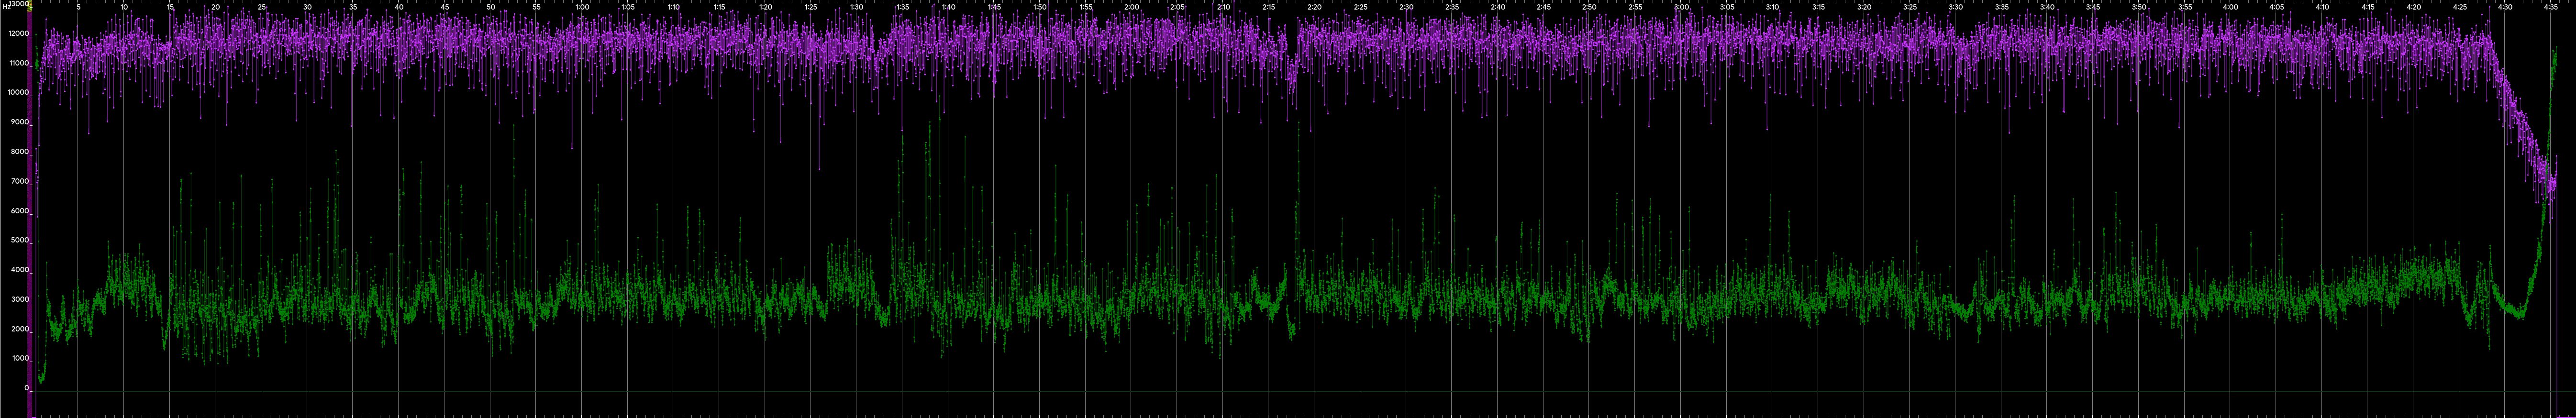Click the 2000 label on the vertical axis

point(19,329)
